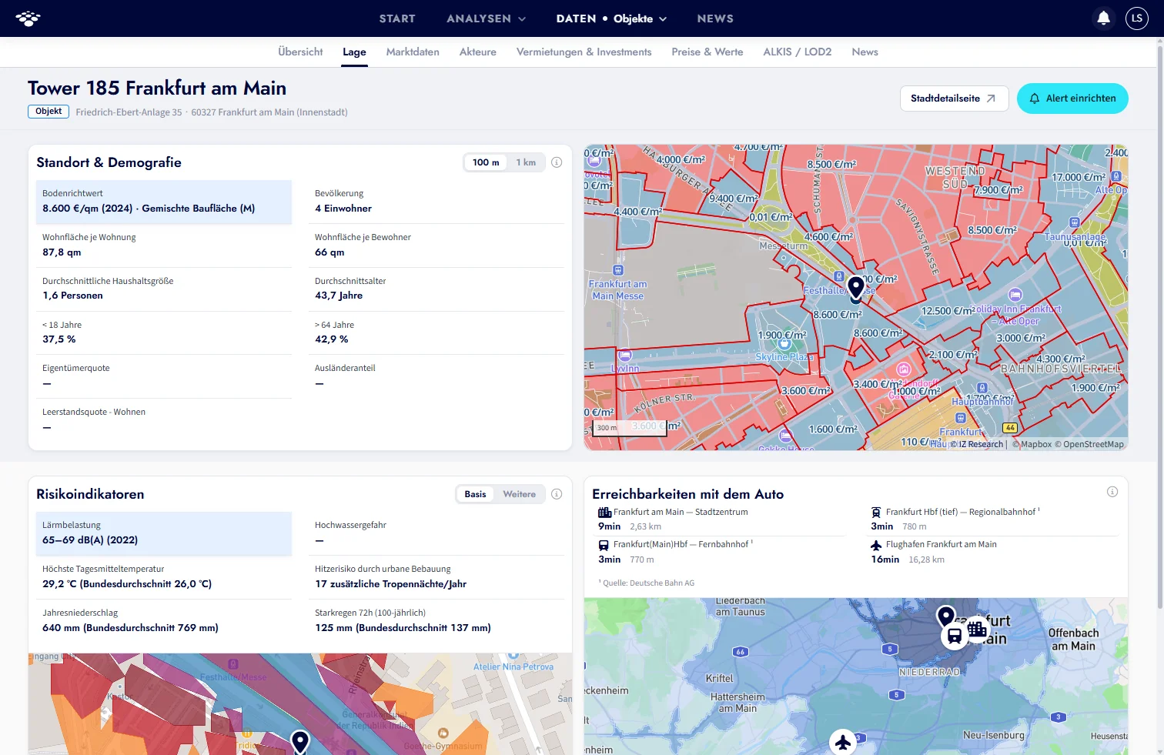Screen dimensions: 1164x755
Task: Show info for Risikoindikatoren panel
Action: pos(557,494)
